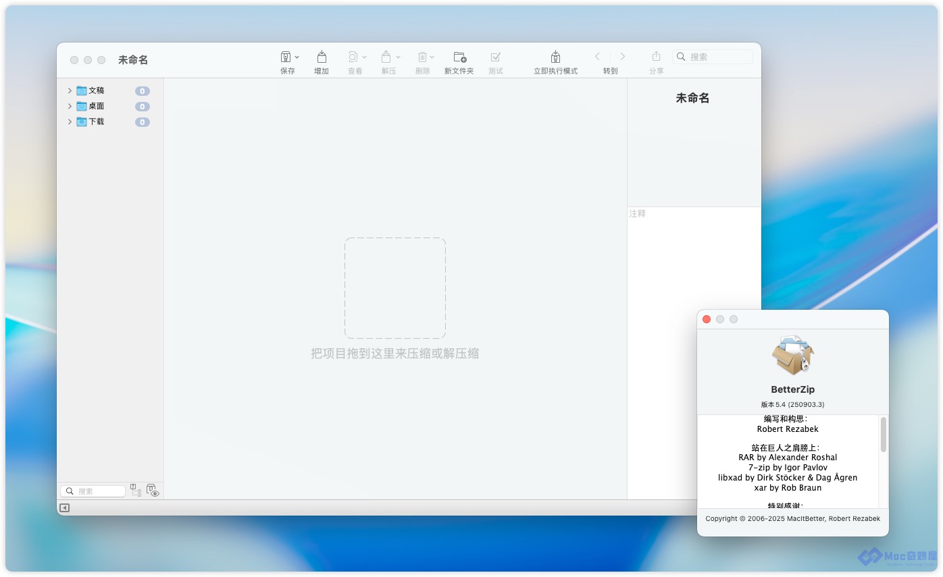Click '7-zip by Igor Pavlov' credit line
The image size is (943, 577).
[x=788, y=468]
